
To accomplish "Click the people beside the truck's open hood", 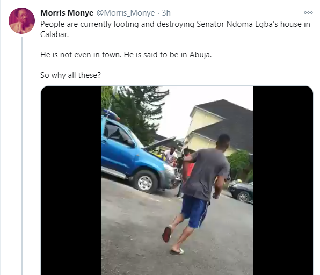I will [178, 158].
